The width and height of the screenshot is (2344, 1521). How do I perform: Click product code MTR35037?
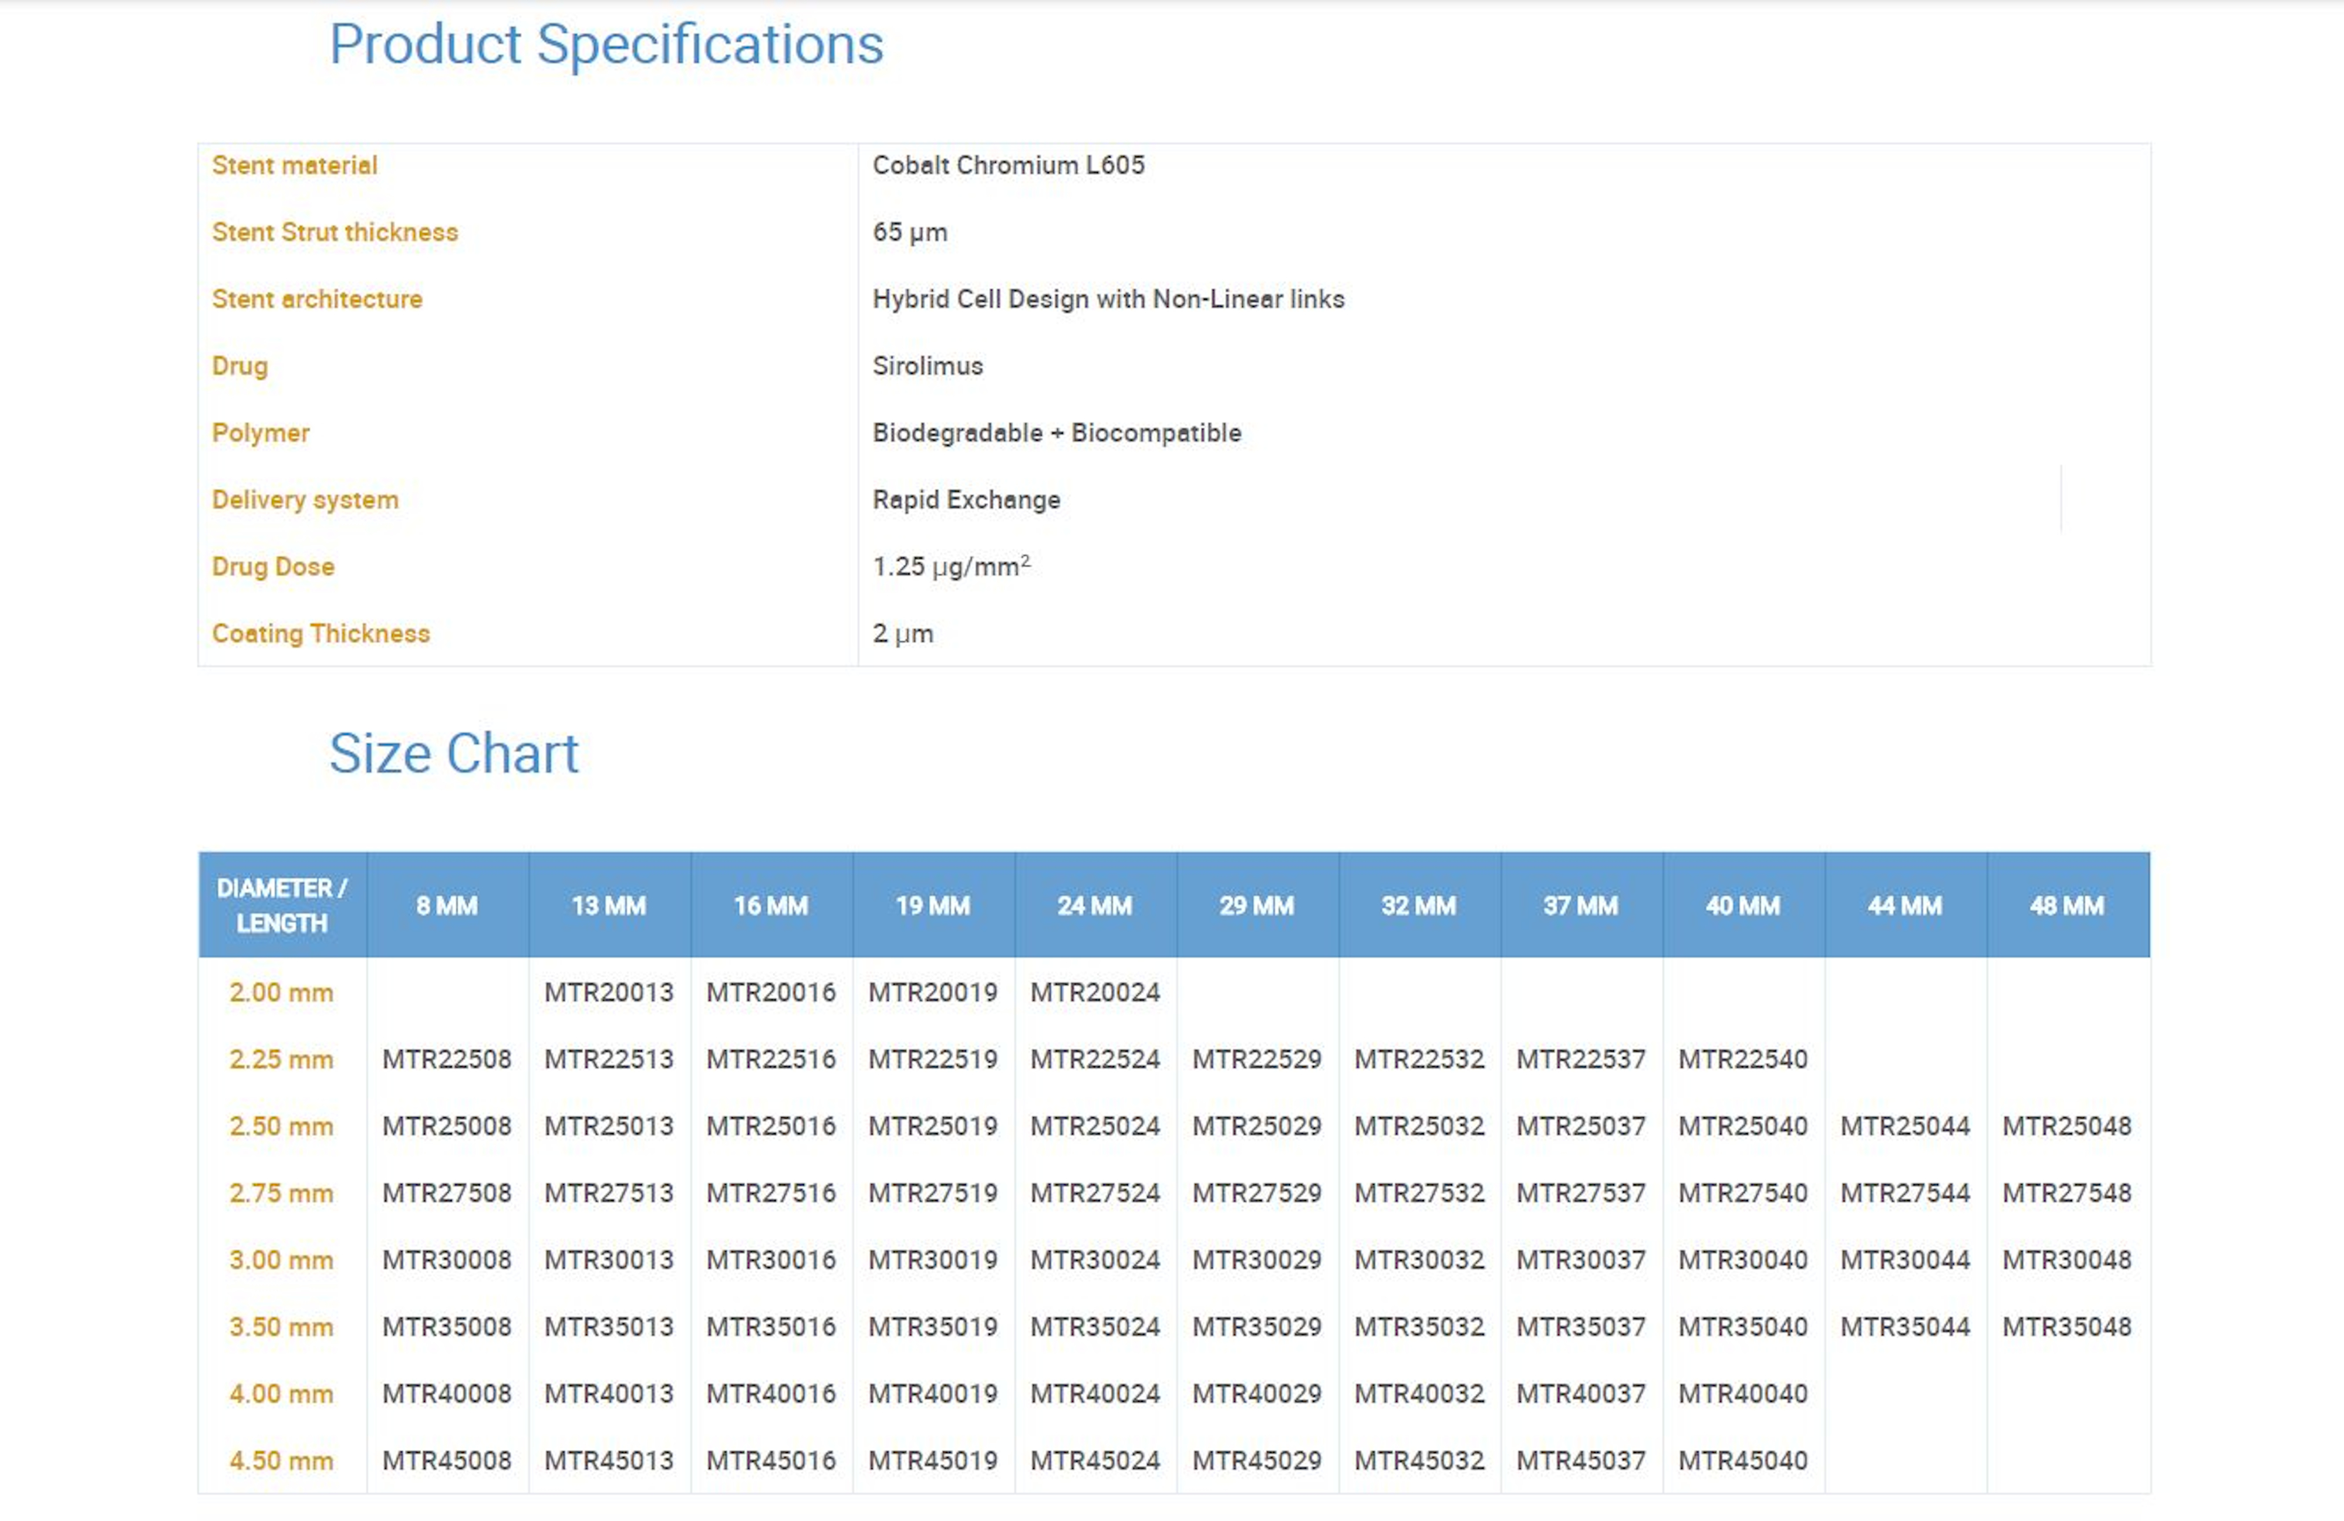1581,1327
